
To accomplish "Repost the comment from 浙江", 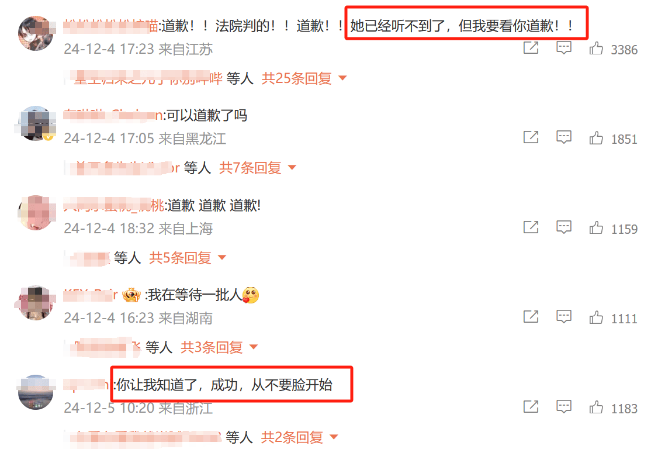I will tap(531, 406).
